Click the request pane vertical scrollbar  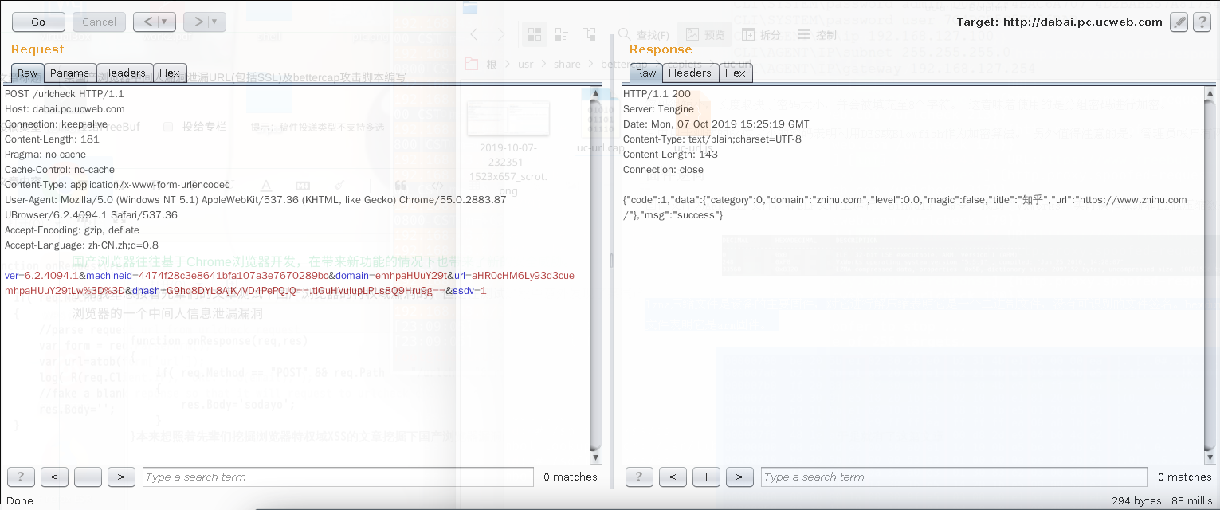[x=595, y=271]
